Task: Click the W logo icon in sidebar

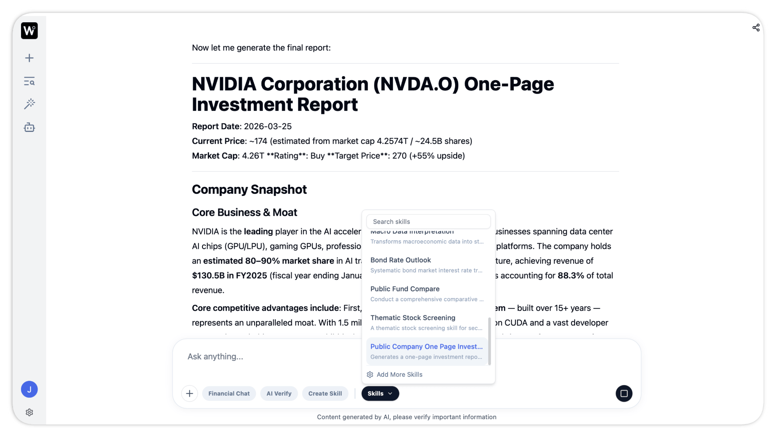Action: [29, 31]
